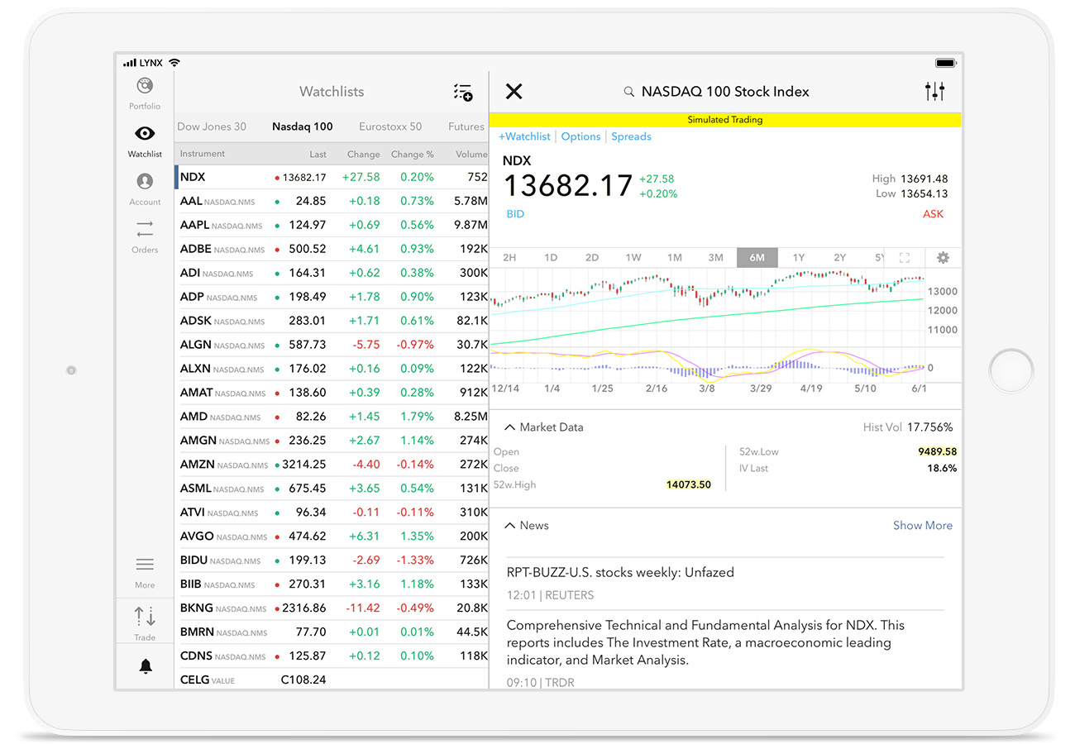The width and height of the screenshot is (1075, 744).
Task: Click the Simulated Trading yellow banner
Action: [x=725, y=120]
